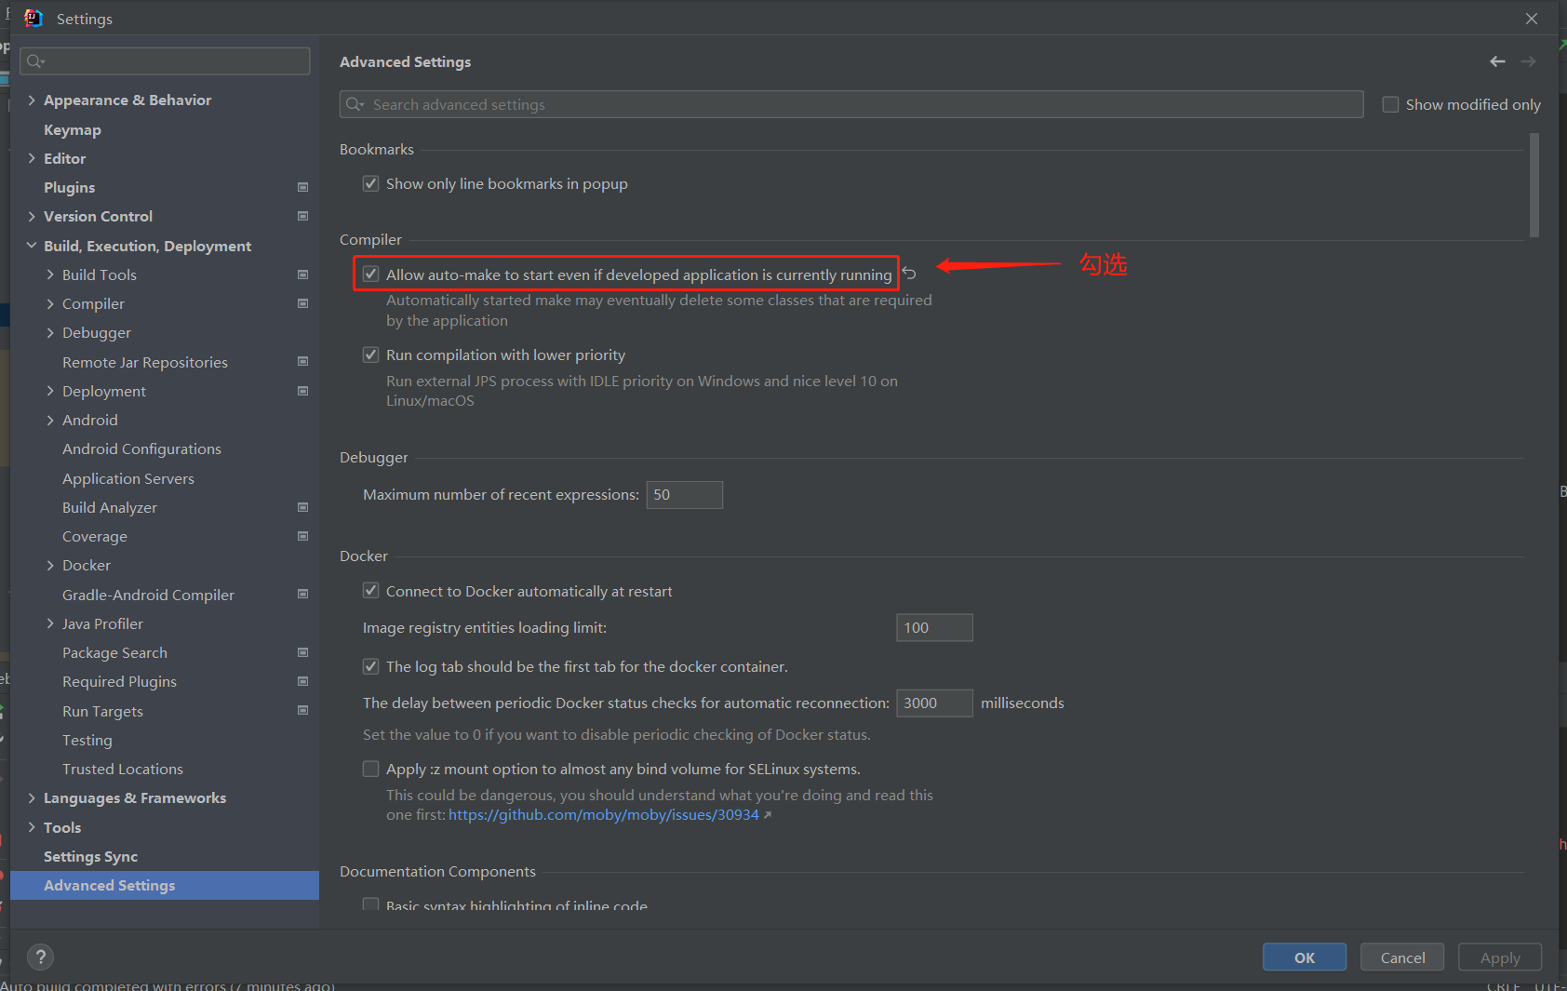Expand the Appearance & Behavior section
The image size is (1567, 991).
32,100
